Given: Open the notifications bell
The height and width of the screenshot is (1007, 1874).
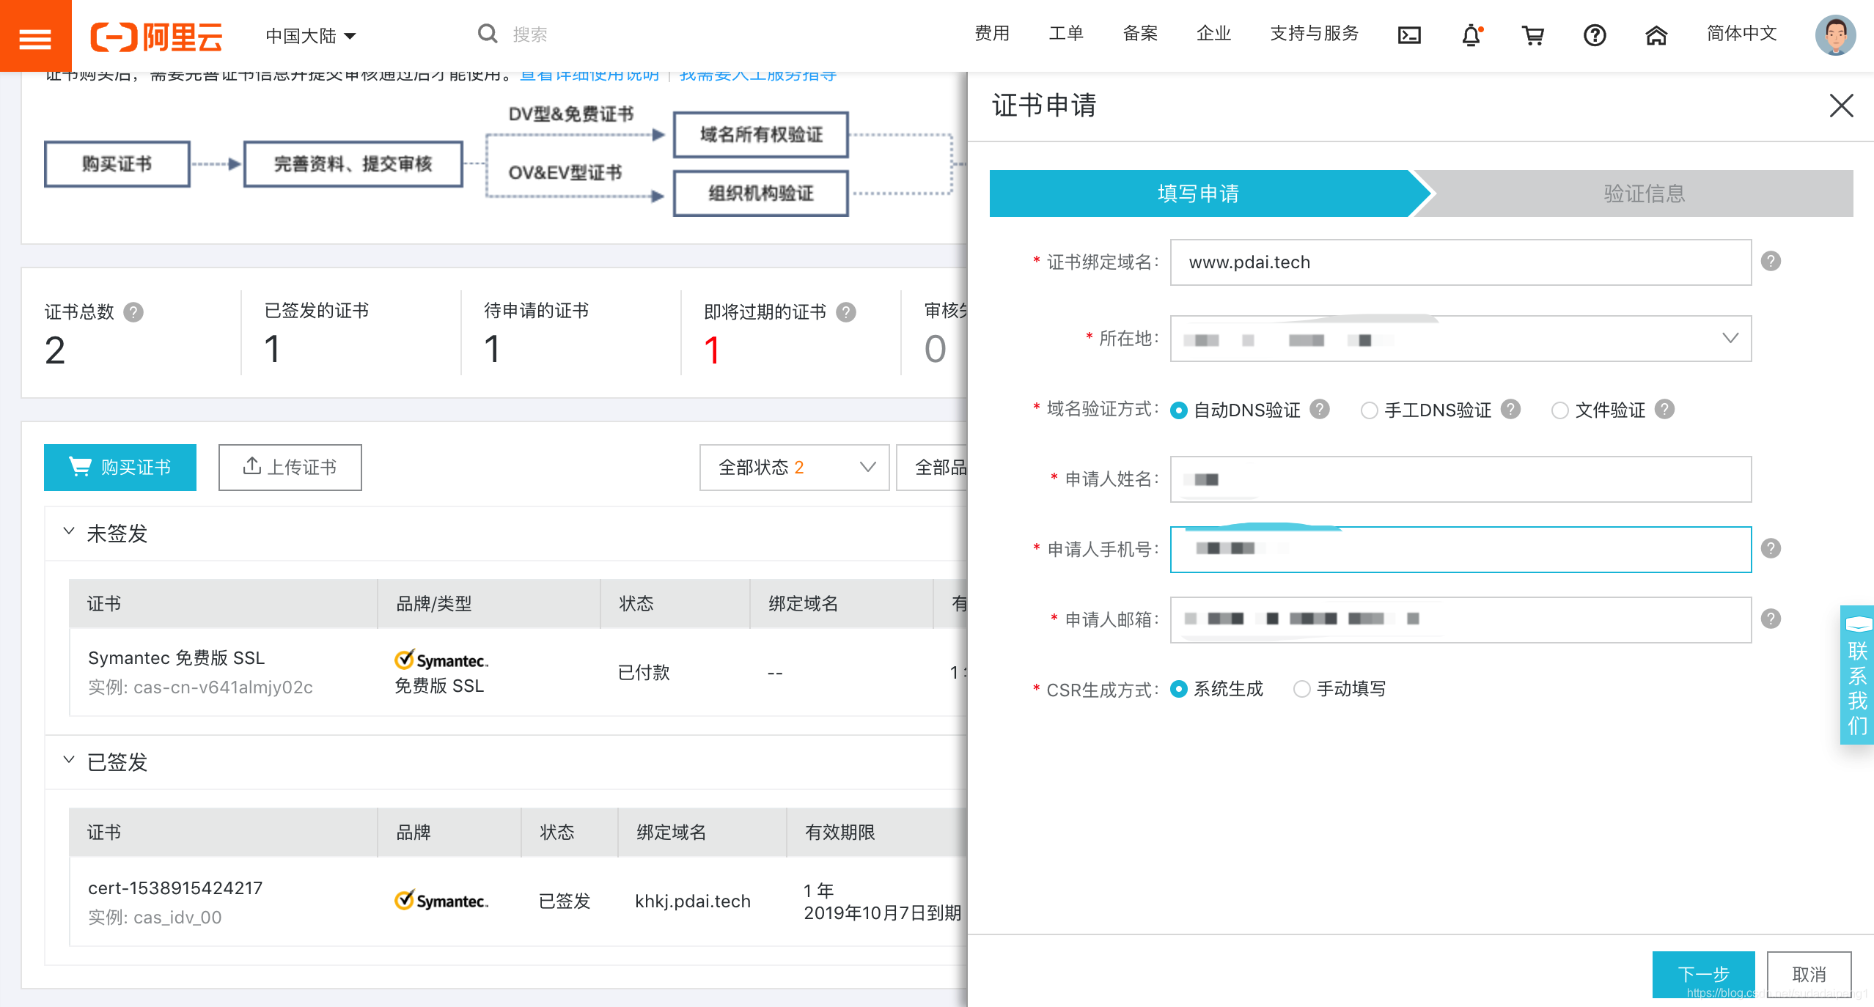Looking at the screenshot, I should point(1472,34).
